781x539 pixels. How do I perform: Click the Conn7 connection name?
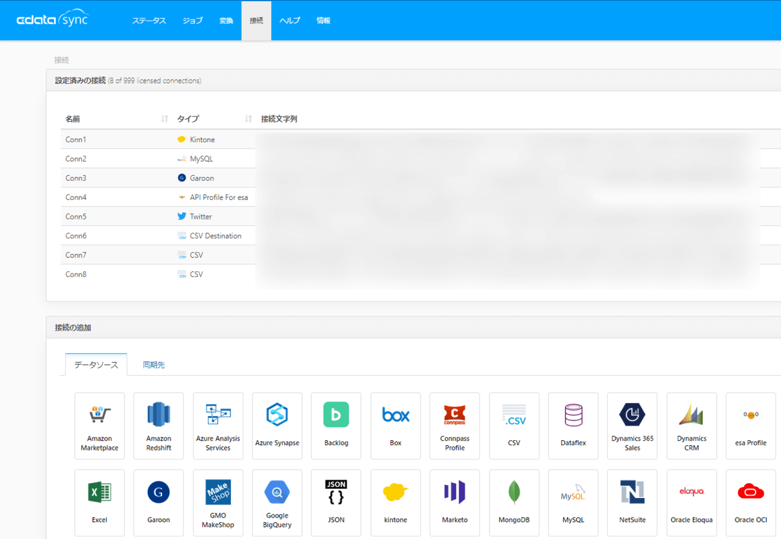point(76,255)
